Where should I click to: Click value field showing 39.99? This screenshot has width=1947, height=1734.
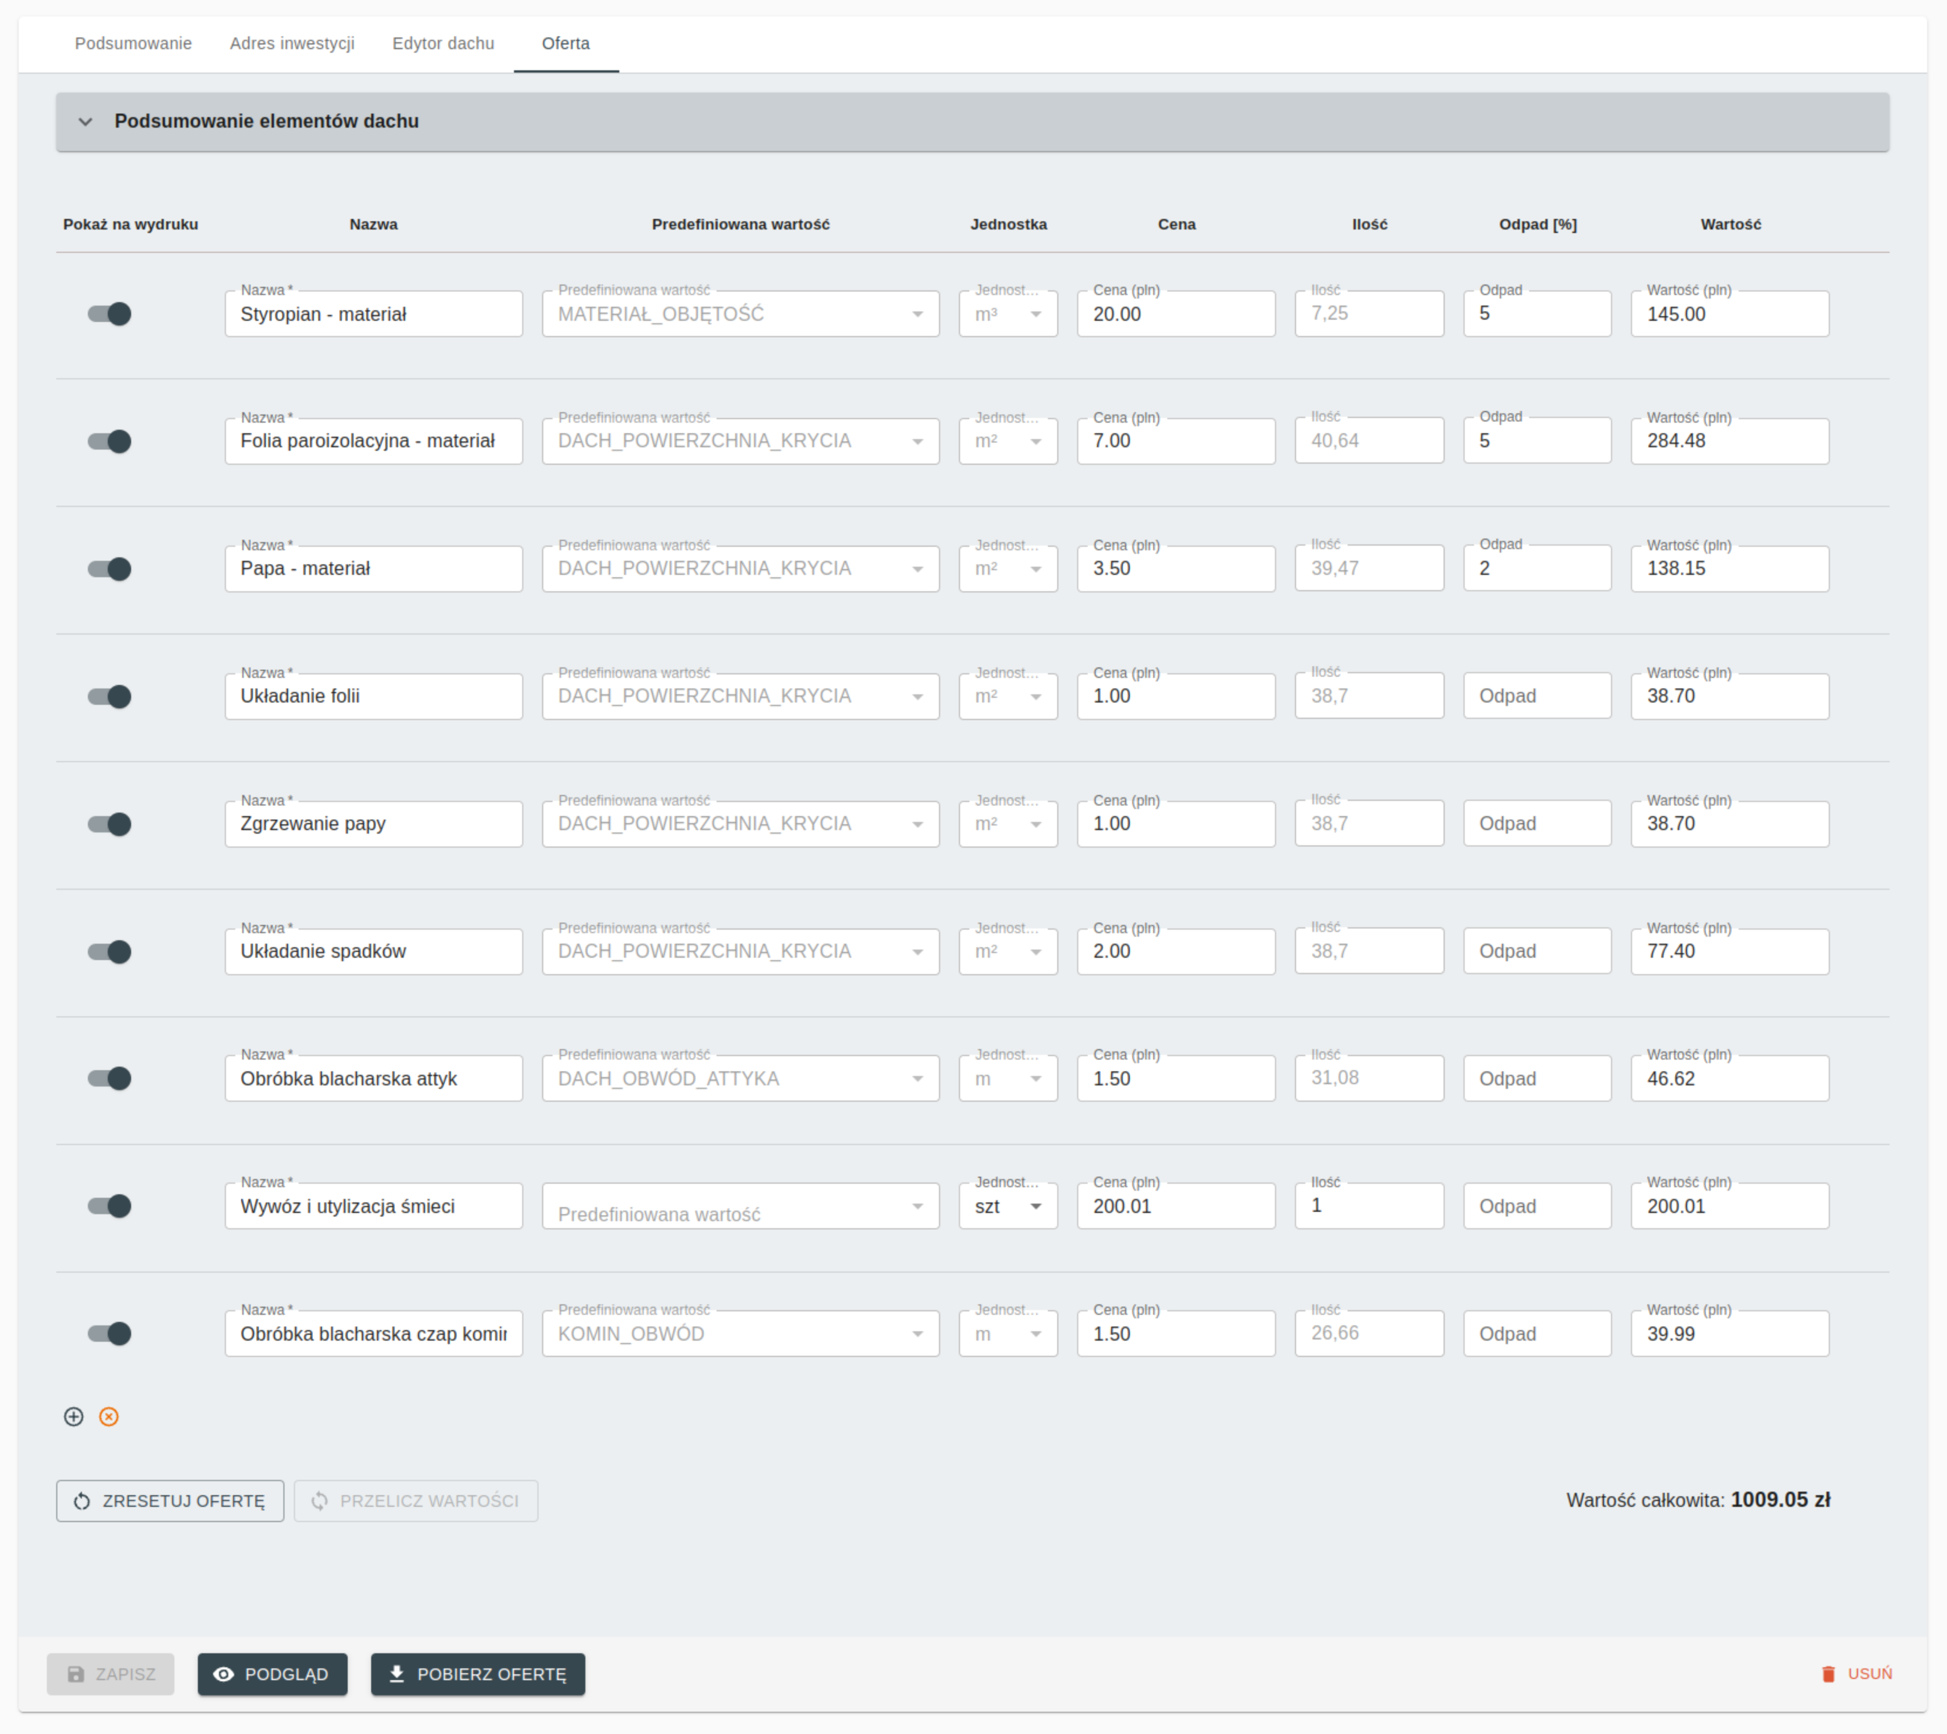1730,1334
